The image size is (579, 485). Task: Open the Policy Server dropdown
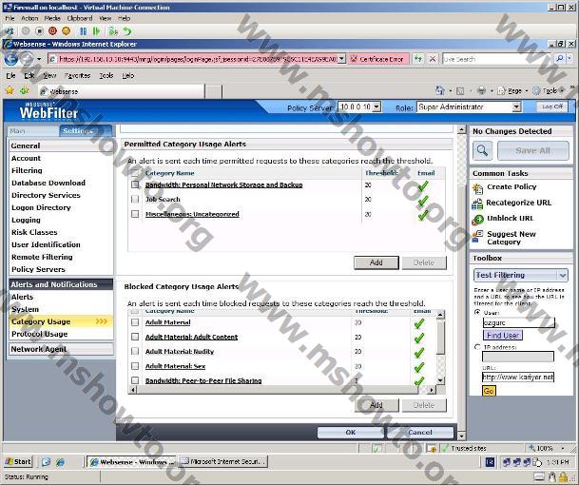pyautogui.click(x=376, y=107)
